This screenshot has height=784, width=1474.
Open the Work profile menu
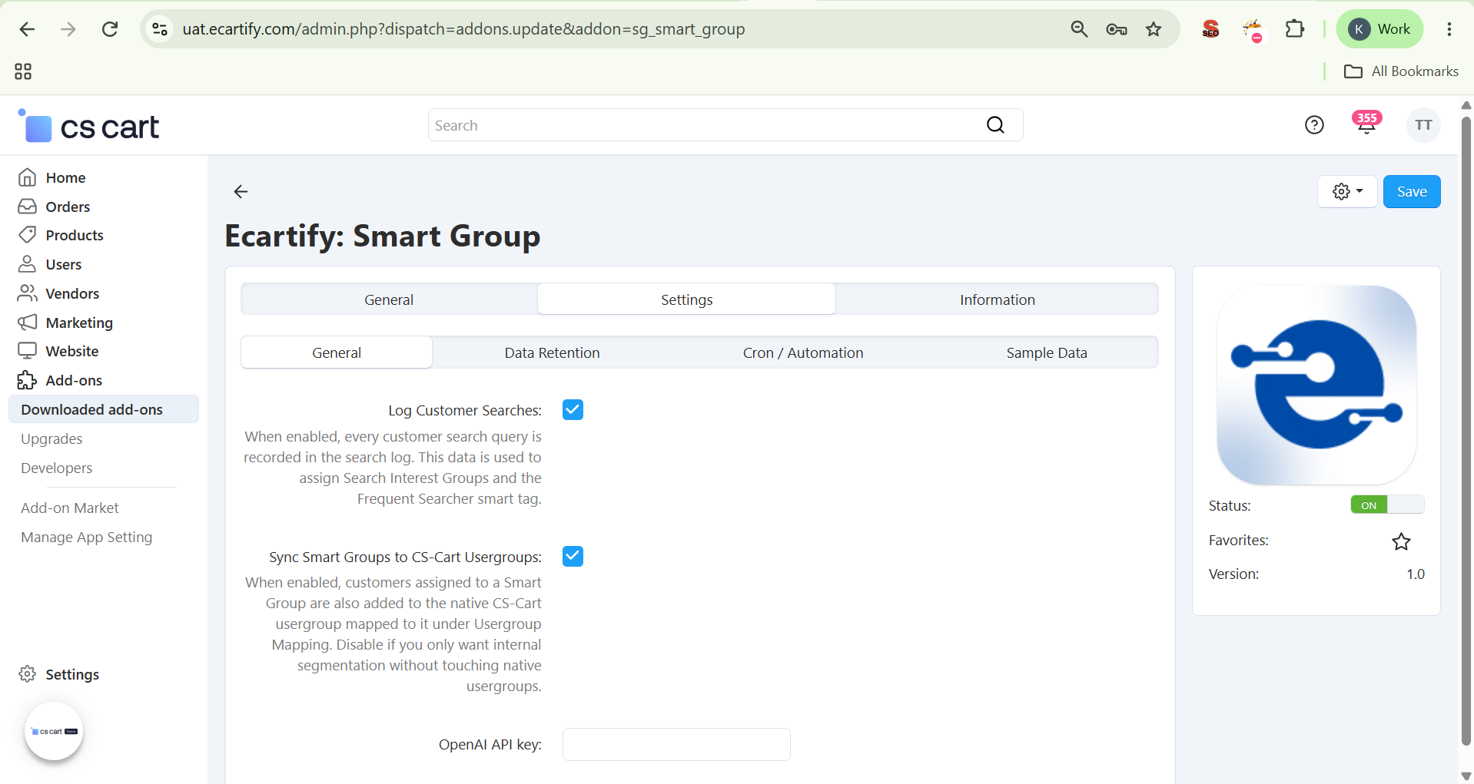pos(1379,29)
